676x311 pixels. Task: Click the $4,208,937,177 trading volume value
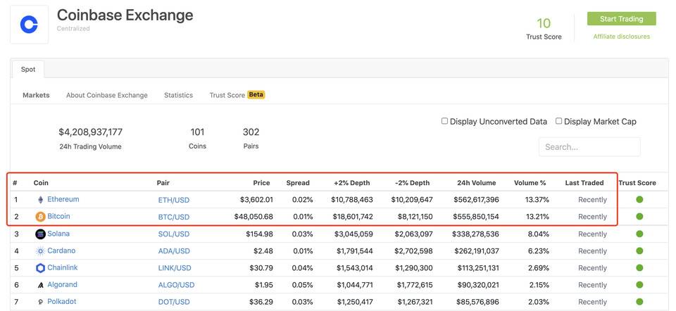(x=91, y=132)
